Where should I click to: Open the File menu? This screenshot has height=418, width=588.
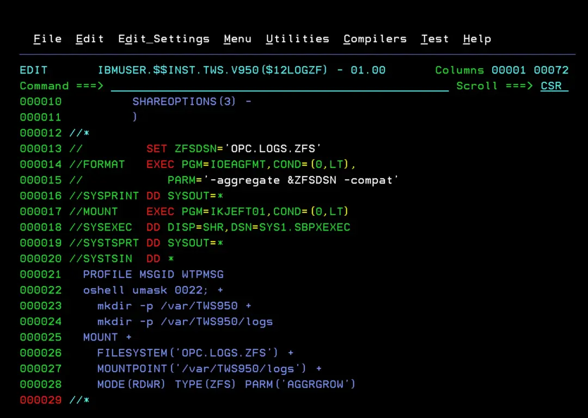[47, 39]
